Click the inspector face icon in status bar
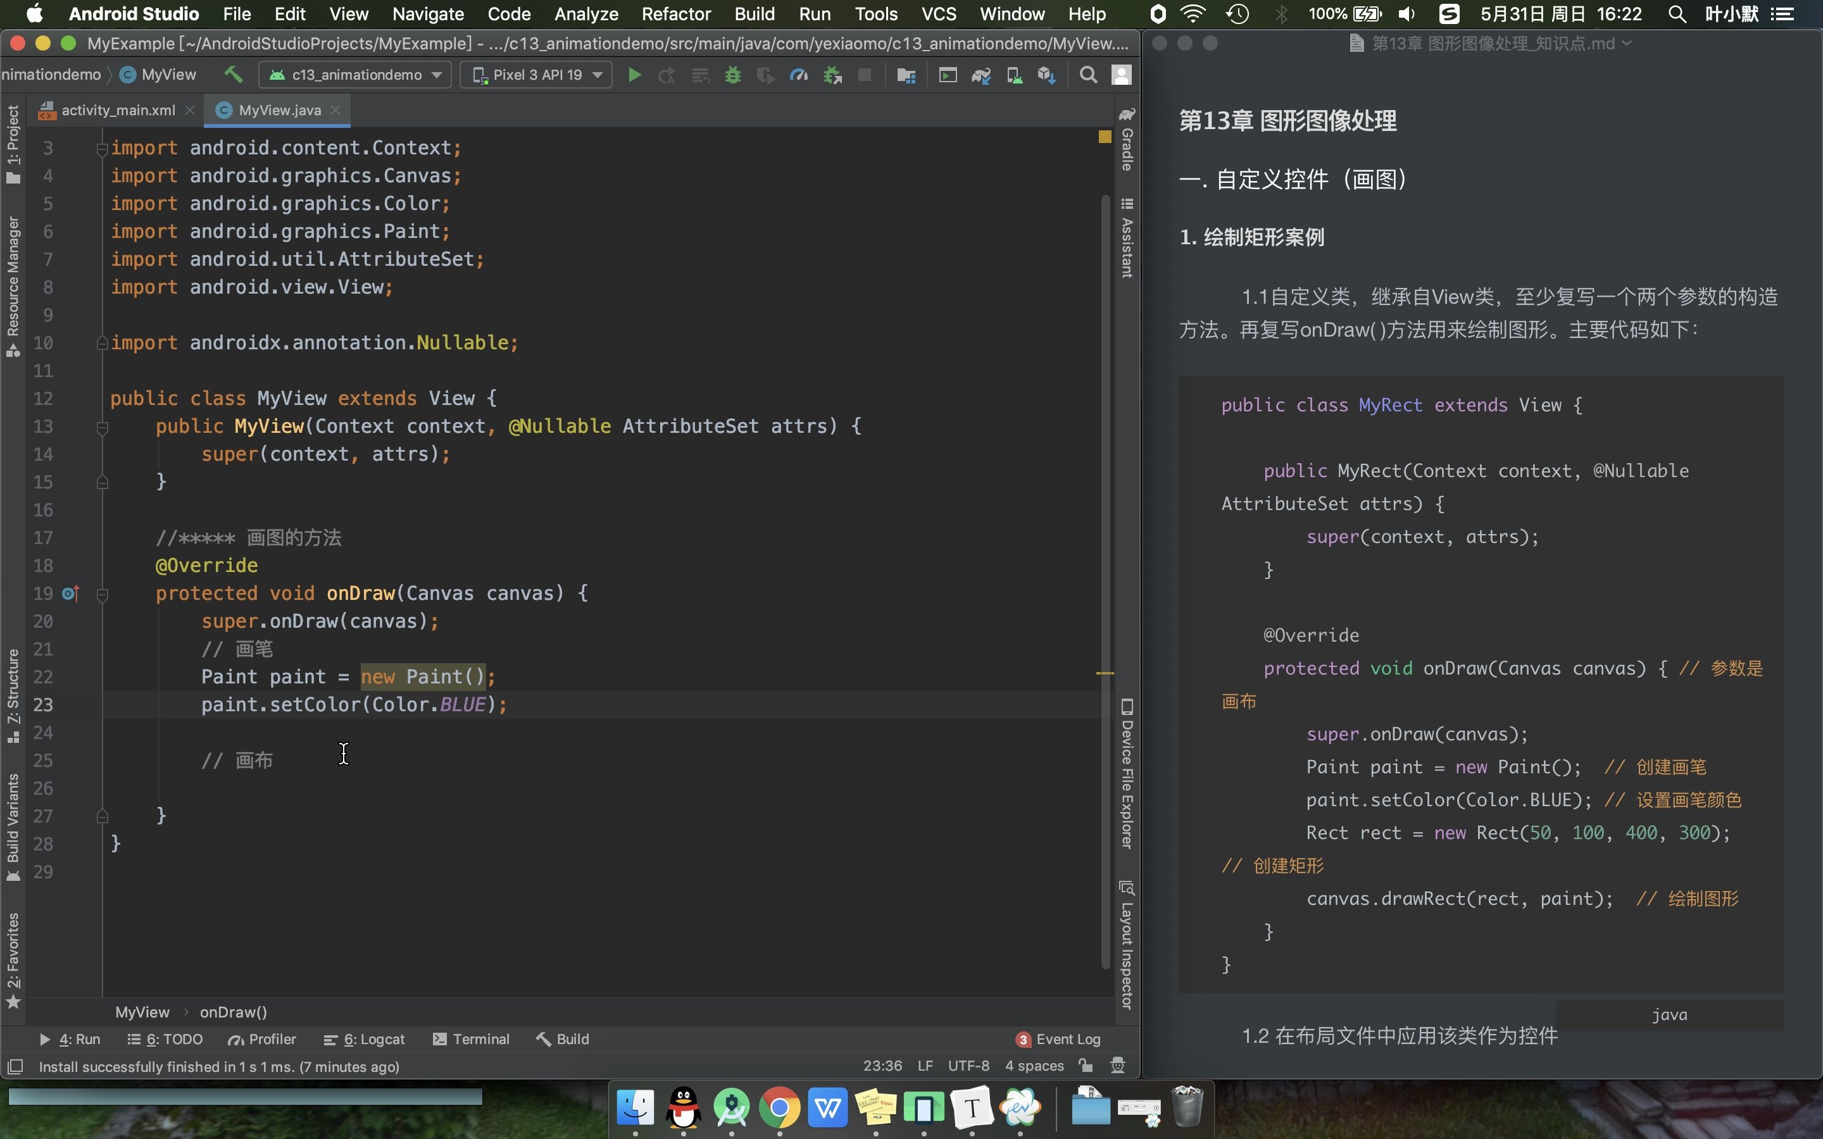Screen dimensions: 1823x1139 pyautogui.click(x=1118, y=1065)
